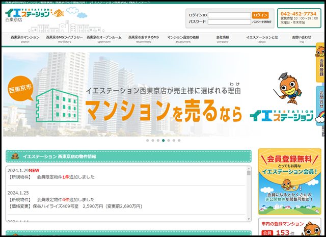Click the 会員登録無料 promotional banner
This screenshot has height=237, width=326.
(x=290, y=181)
